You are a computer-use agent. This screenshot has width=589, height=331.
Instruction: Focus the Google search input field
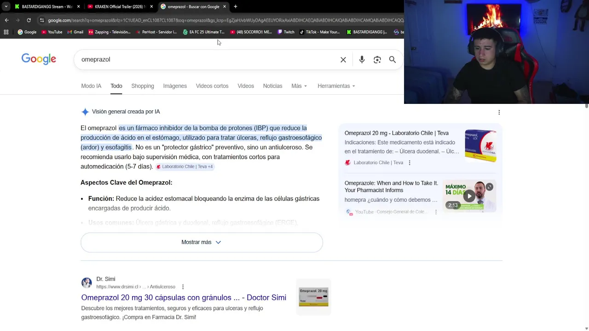coord(207,60)
